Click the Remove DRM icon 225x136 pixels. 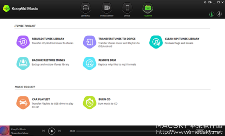pos(89,63)
